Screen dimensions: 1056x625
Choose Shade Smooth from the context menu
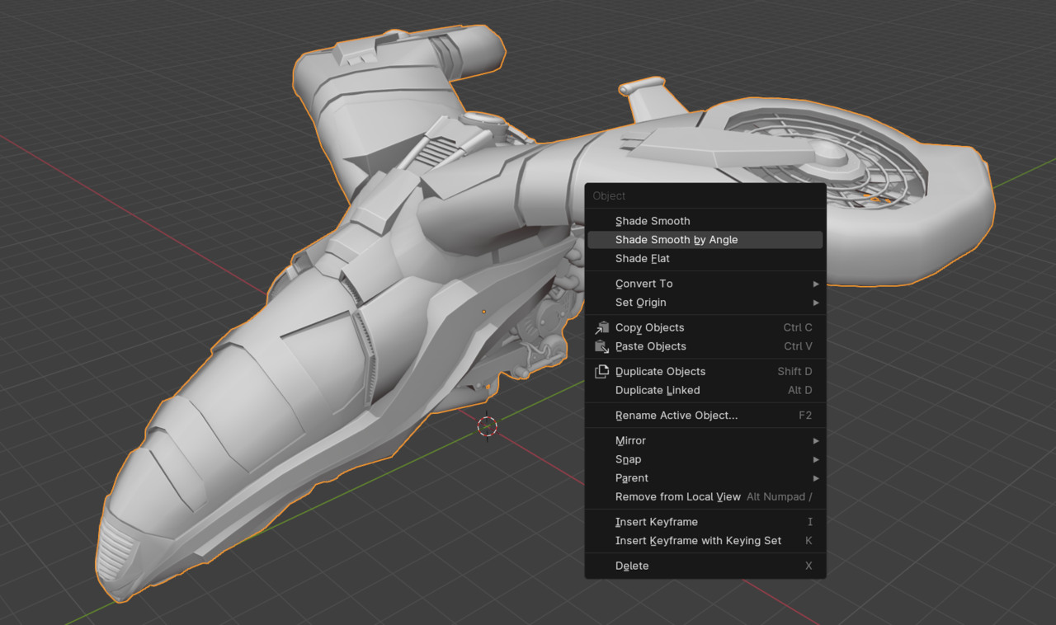pyautogui.click(x=705, y=221)
